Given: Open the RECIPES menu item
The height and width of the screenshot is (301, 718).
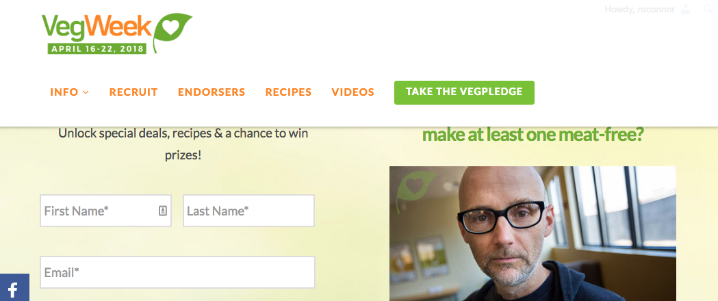Looking at the screenshot, I should click(x=288, y=92).
